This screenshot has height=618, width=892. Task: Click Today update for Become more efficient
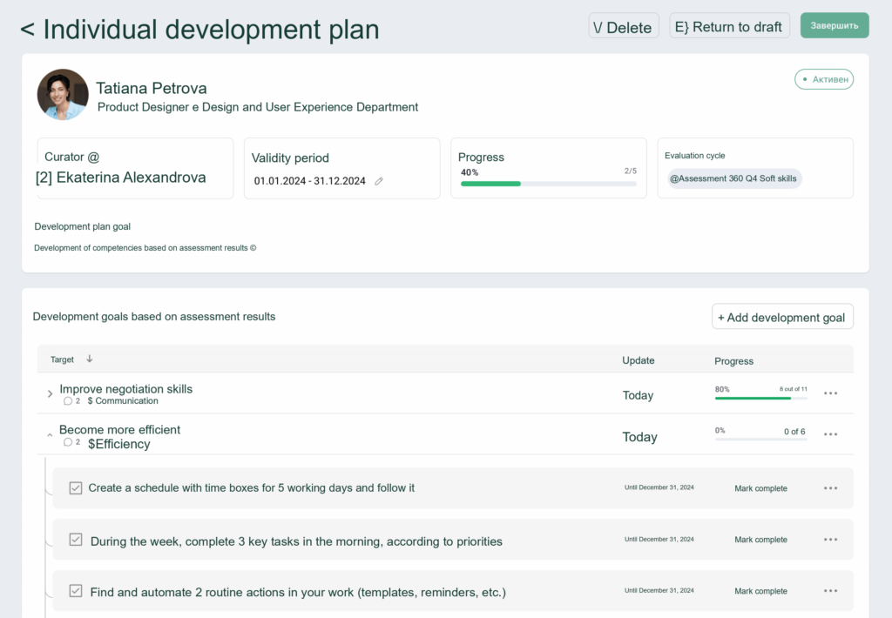click(639, 437)
